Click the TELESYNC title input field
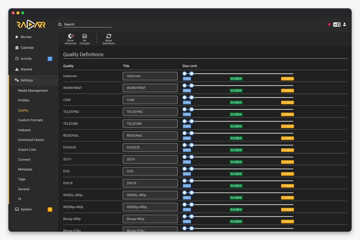Screen dimensions: 360x240 click(150, 112)
